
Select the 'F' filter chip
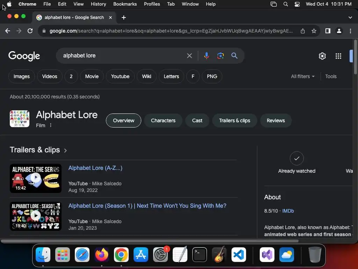(193, 76)
